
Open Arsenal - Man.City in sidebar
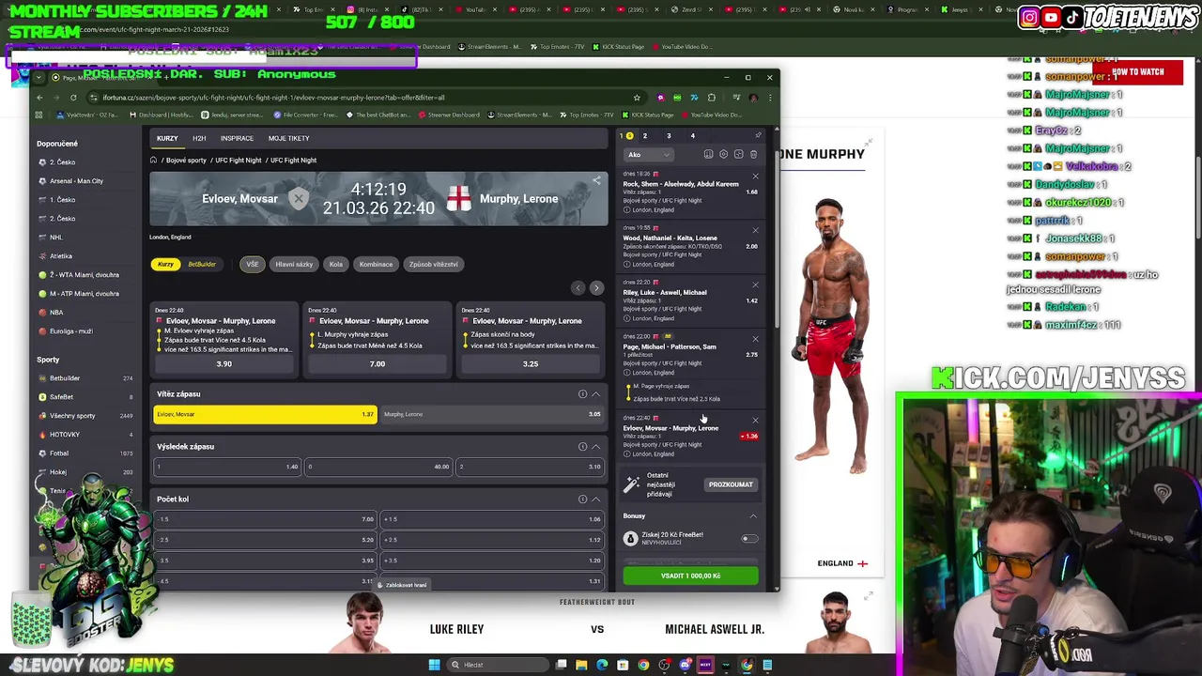pyautogui.click(x=76, y=181)
